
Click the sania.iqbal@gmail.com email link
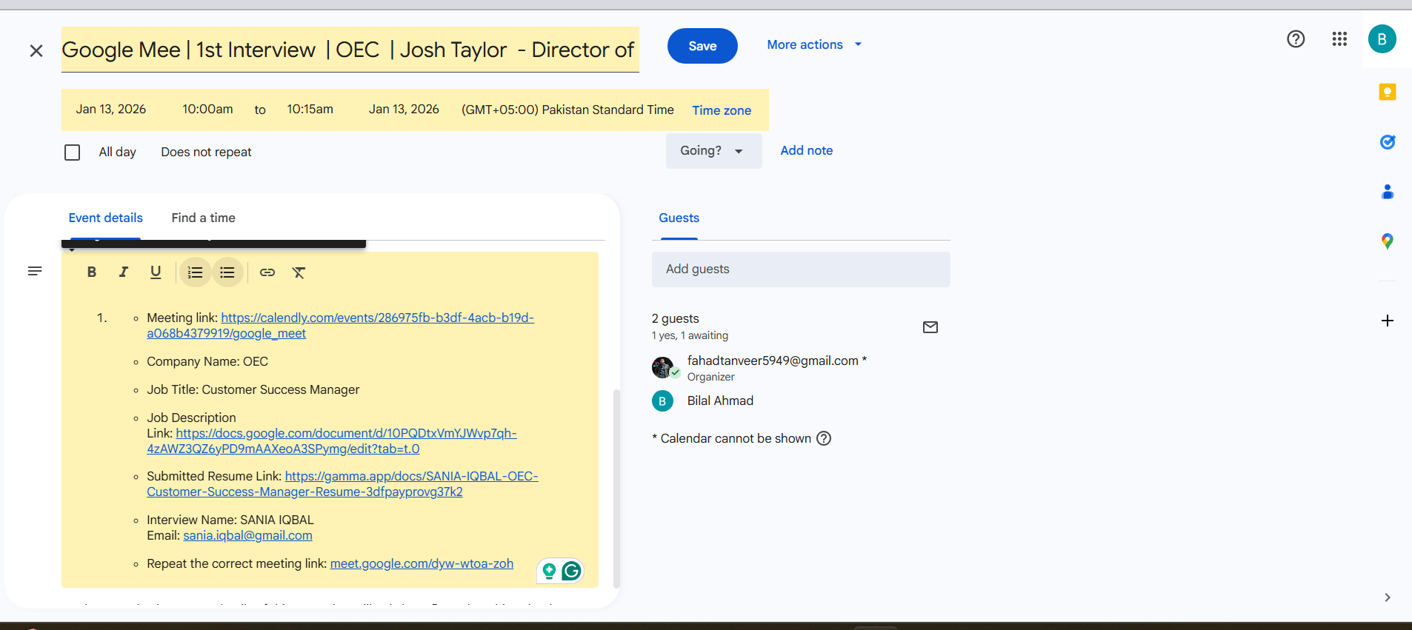tap(247, 536)
